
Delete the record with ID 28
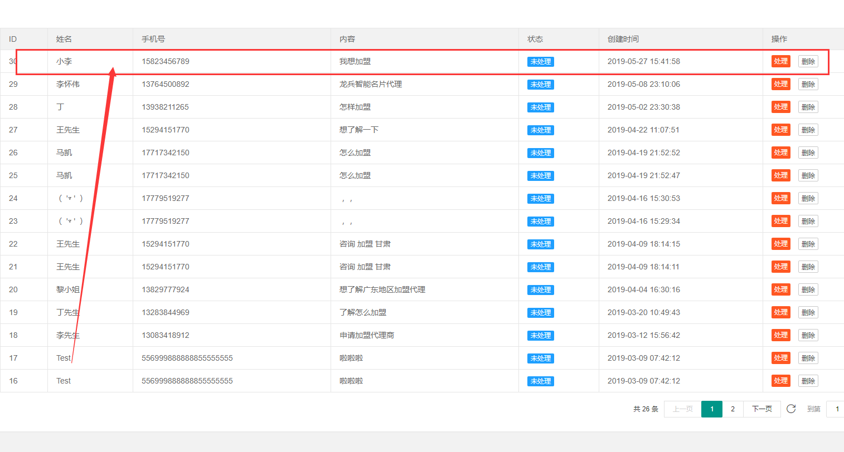pyautogui.click(x=808, y=107)
